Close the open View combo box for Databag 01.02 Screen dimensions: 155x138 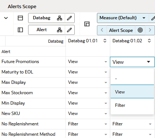point(149,62)
